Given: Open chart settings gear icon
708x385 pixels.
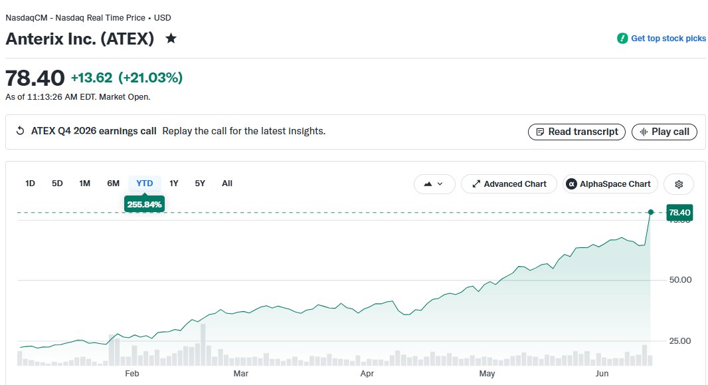Looking at the screenshot, I should tap(679, 184).
